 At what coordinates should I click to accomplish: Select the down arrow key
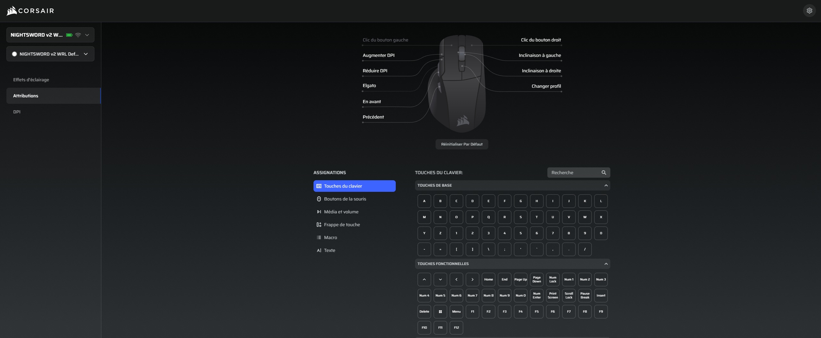pos(440,280)
